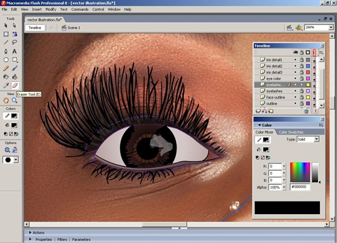337x243 pixels.
Task: Pick stroke color swatch in Tools panel
Action: coord(14,116)
